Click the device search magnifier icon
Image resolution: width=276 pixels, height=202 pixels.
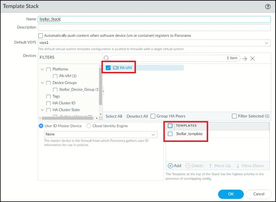click(106, 58)
